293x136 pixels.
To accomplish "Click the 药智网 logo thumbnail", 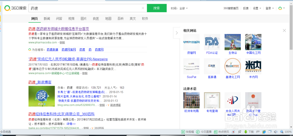I will [x=191, y=42].
